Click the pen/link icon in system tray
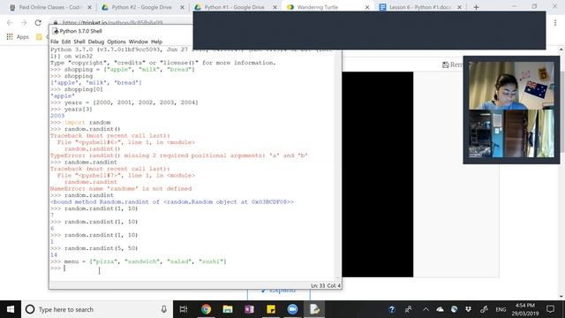The height and width of the screenshot is (318, 565). coord(484,309)
